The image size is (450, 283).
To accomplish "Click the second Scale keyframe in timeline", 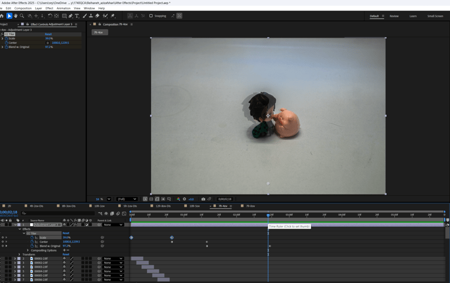I will [172, 238].
